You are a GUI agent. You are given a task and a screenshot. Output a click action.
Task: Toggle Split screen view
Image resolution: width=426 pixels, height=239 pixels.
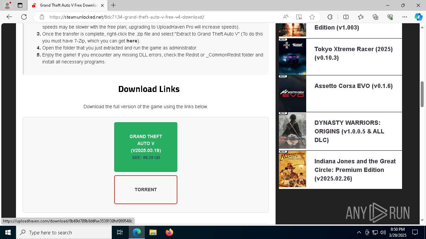[x=346, y=17]
